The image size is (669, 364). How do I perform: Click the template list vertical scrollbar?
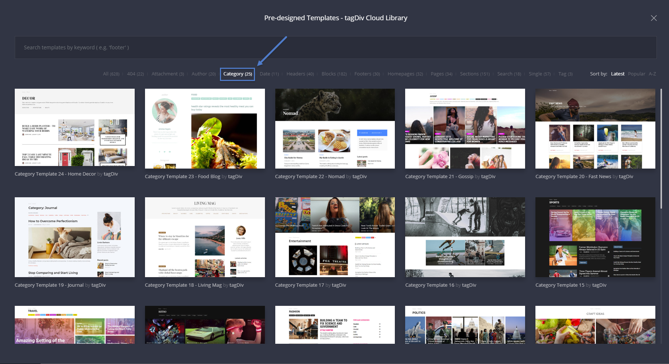coord(661,149)
